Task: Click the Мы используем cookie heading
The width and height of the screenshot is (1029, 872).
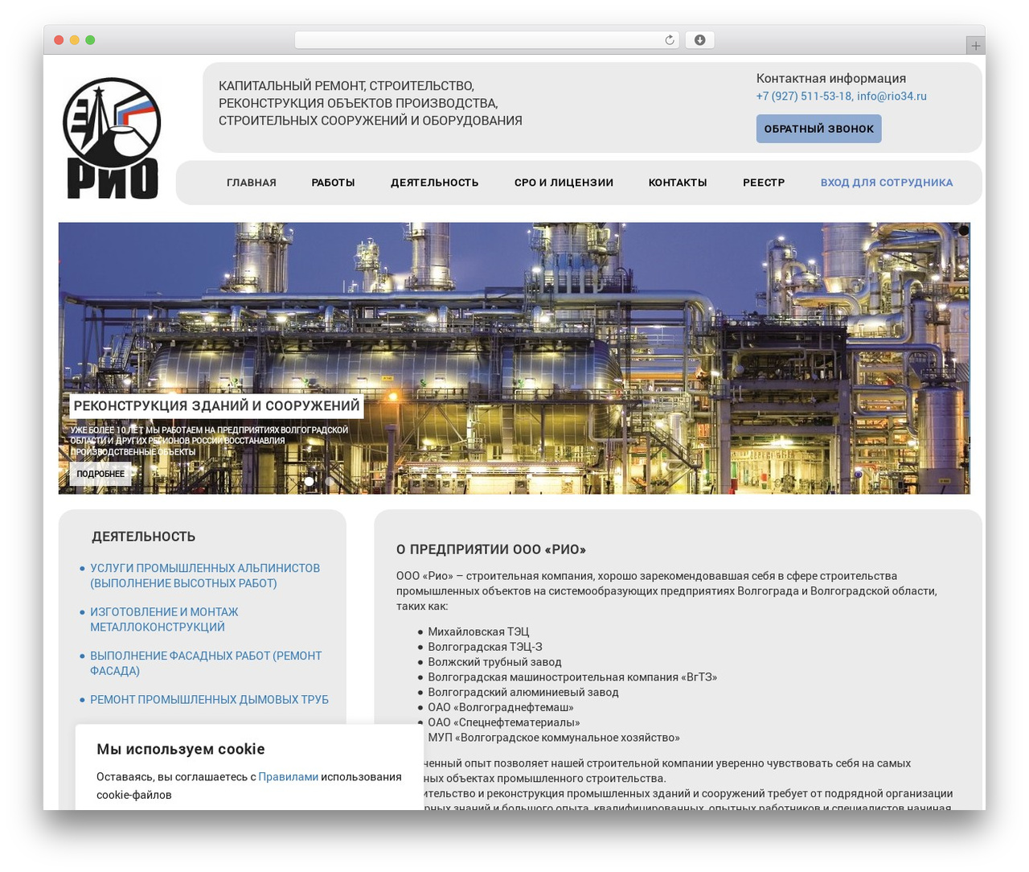Action: pyautogui.click(x=181, y=749)
